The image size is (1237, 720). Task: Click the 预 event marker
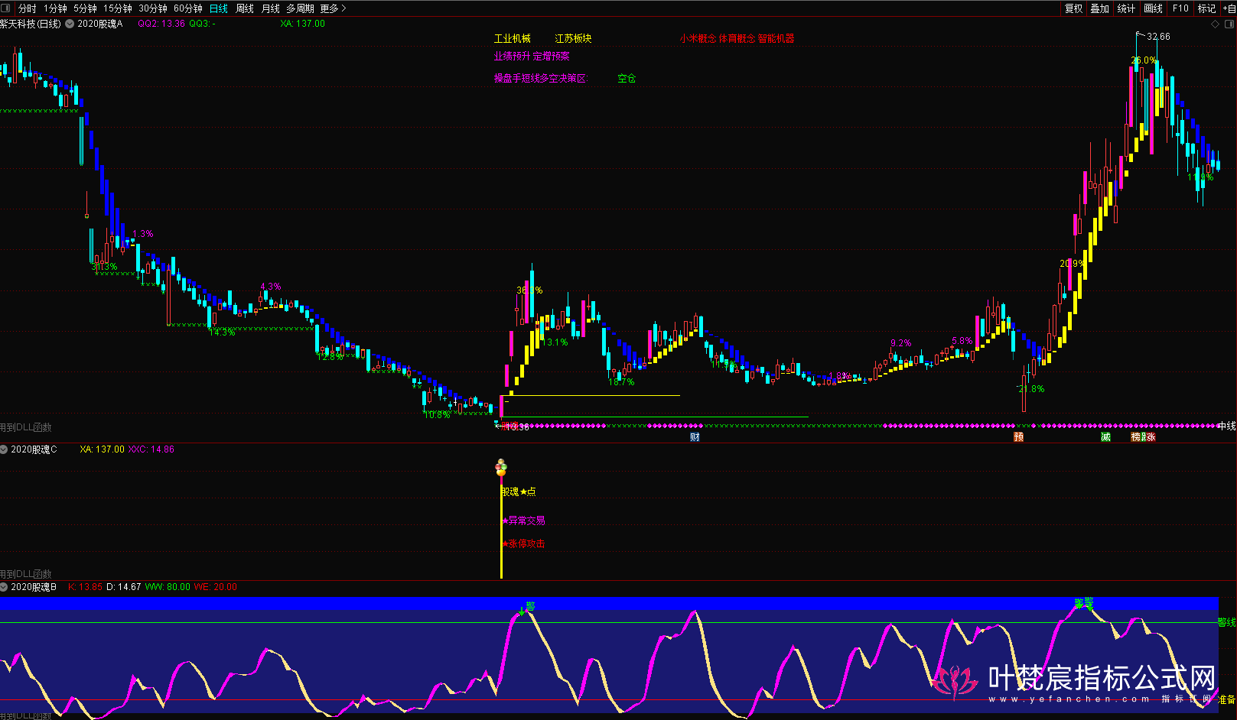pyautogui.click(x=1018, y=437)
